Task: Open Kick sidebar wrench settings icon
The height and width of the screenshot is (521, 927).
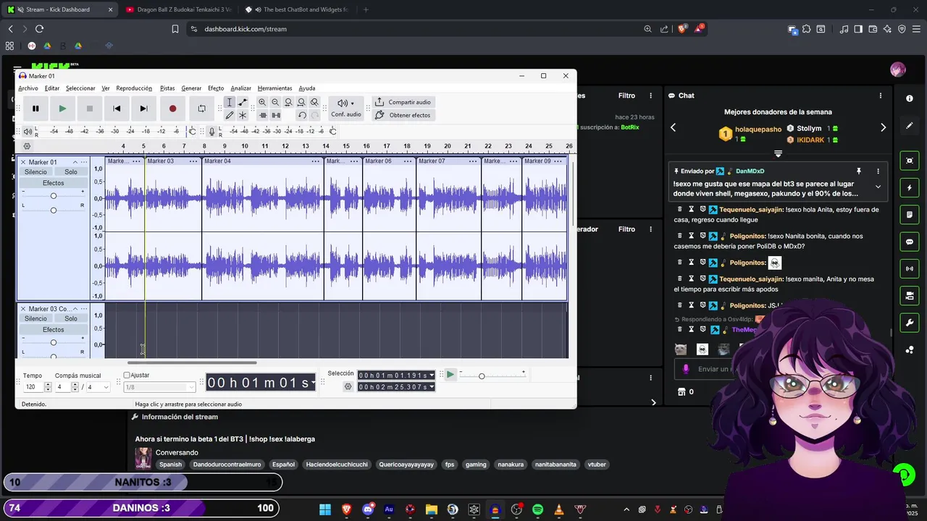Action: [910, 322]
